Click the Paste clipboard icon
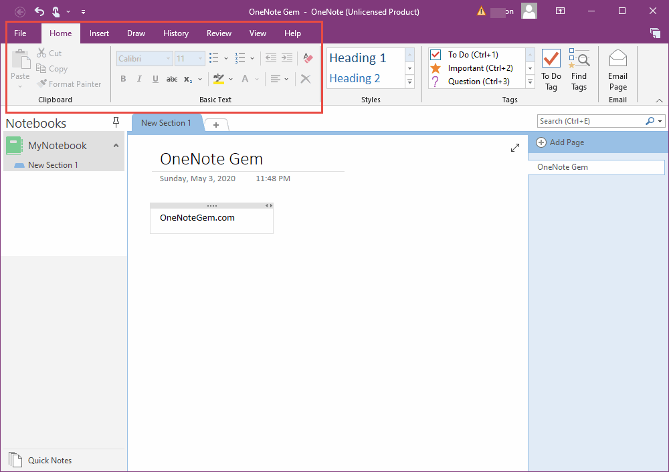The height and width of the screenshot is (472, 669). tap(21, 59)
